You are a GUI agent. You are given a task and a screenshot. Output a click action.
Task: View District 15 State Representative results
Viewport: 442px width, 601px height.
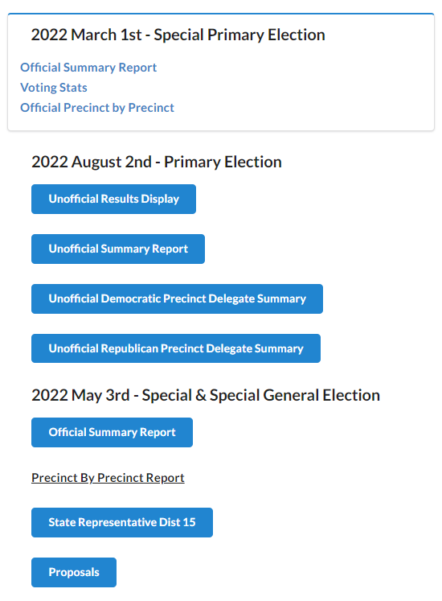coord(122,522)
